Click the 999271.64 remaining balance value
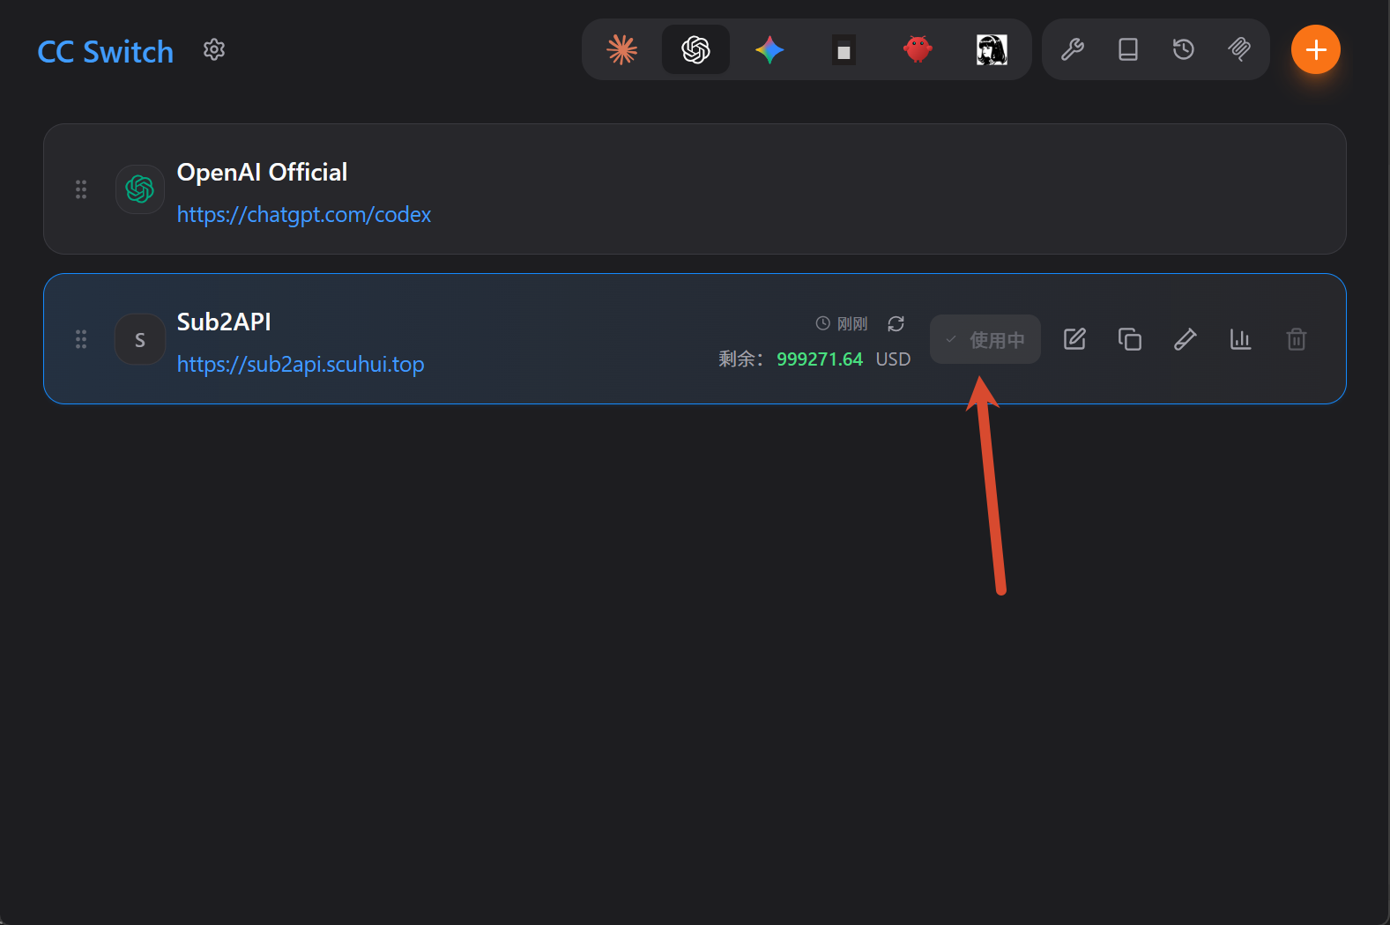Screen dimensions: 1390x925 [x=820, y=359]
